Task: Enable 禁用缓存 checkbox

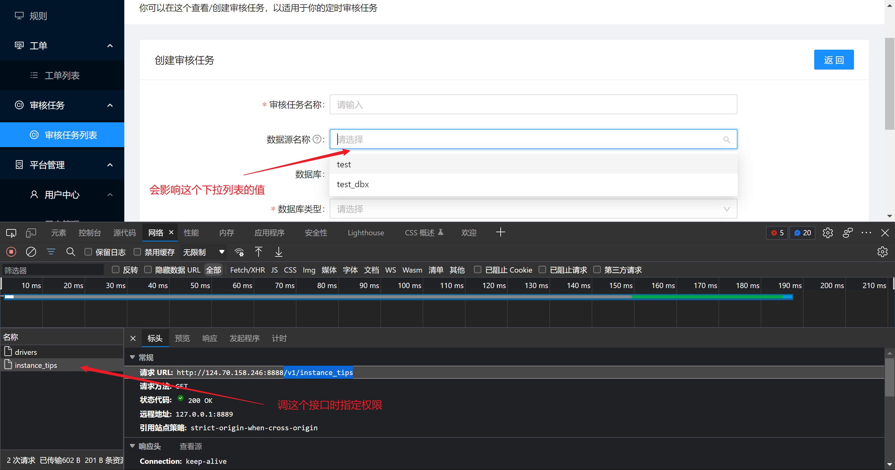Action: click(x=137, y=252)
